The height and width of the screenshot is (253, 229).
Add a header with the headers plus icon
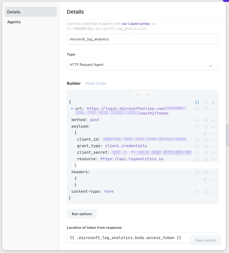(205, 179)
